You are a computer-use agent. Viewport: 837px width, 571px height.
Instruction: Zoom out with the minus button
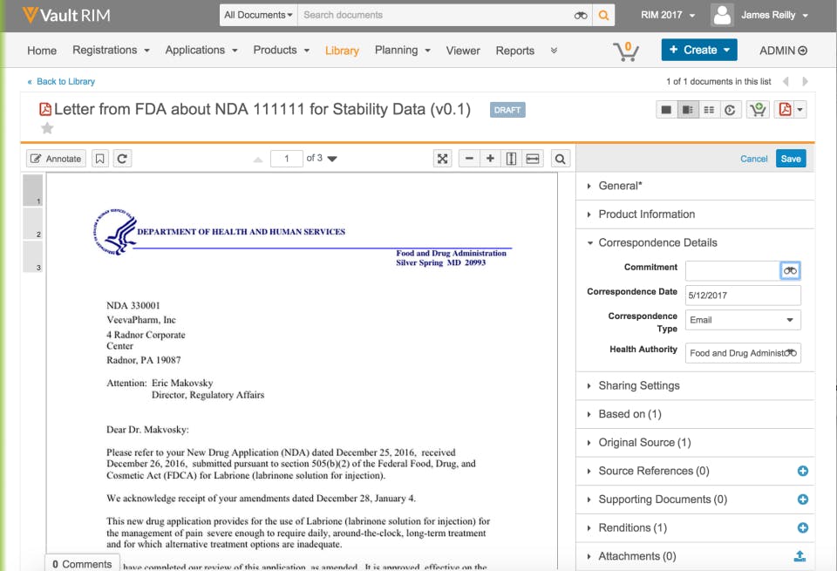469,159
